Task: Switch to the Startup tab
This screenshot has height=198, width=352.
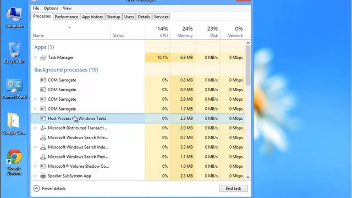Action: coord(114,17)
